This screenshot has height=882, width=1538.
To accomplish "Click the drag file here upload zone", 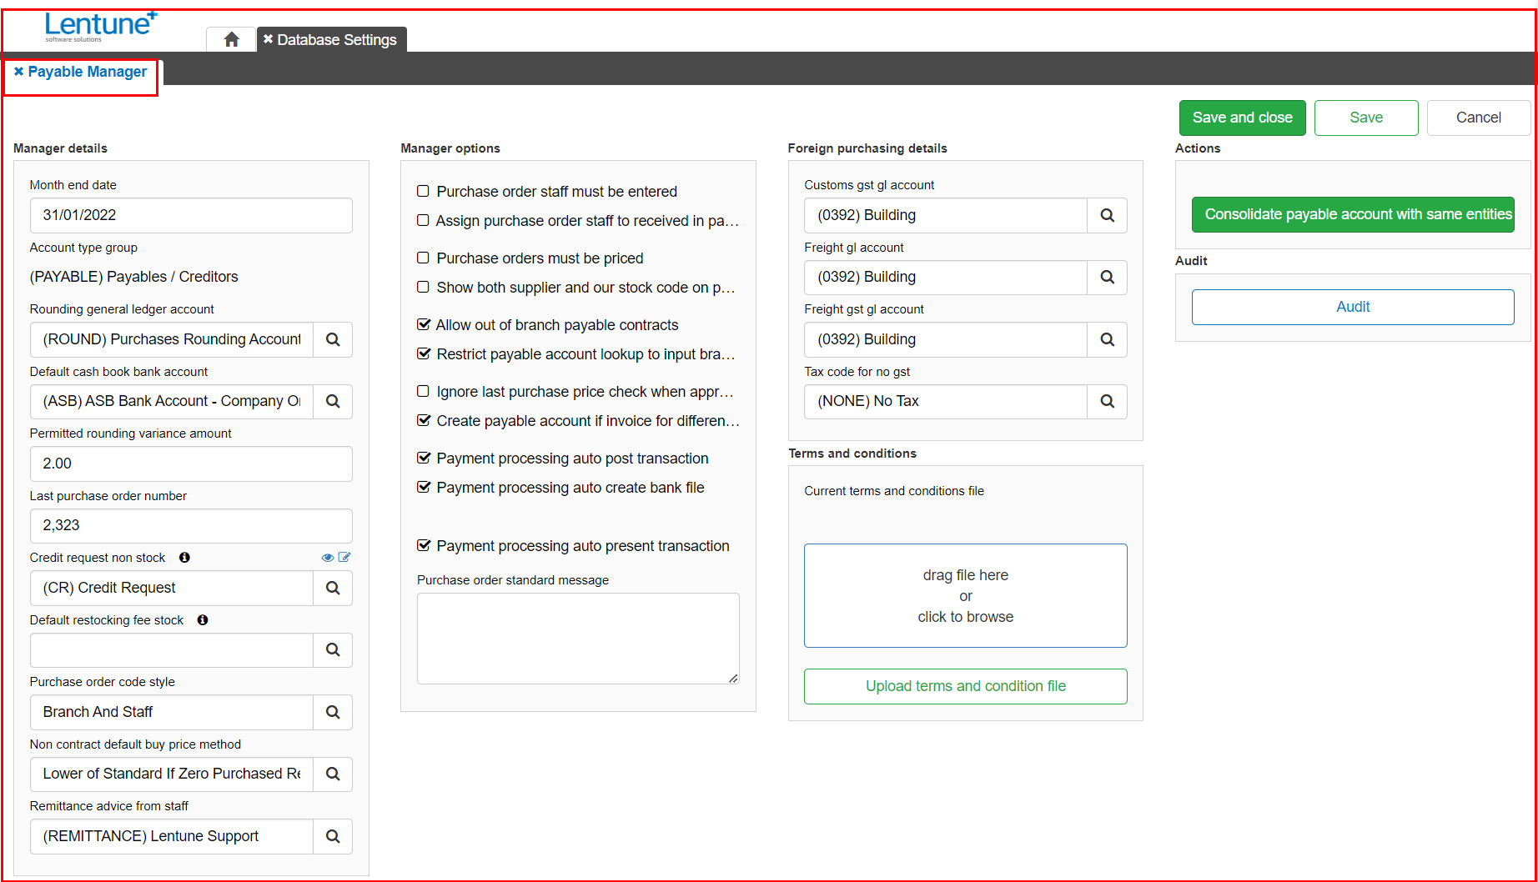I will (965, 595).
